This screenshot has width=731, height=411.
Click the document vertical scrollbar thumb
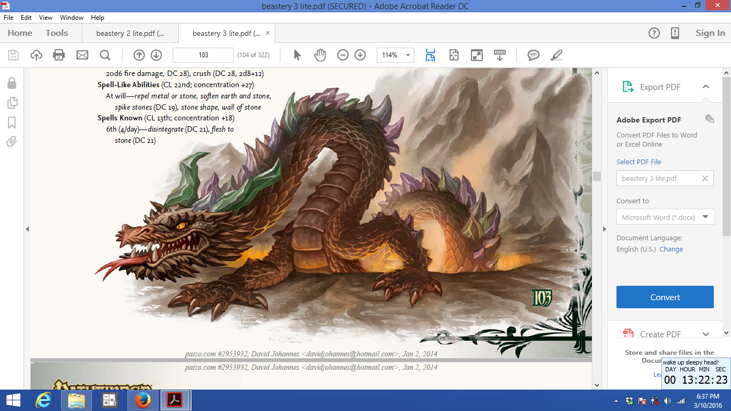[597, 177]
